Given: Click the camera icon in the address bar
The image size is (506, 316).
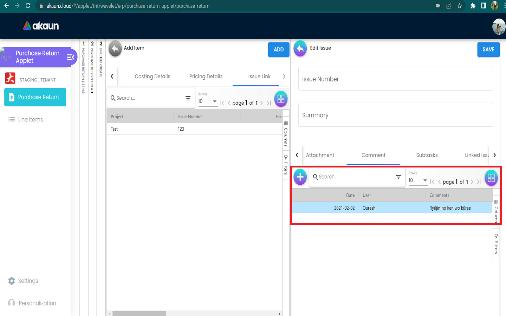Looking at the screenshot, I should coord(438,6).
